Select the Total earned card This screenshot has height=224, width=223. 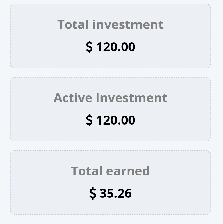tap(110, 183)
